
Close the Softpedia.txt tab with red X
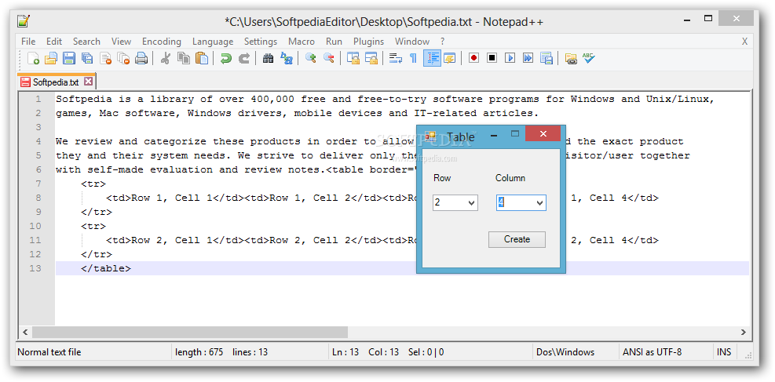tap(88, 82)
